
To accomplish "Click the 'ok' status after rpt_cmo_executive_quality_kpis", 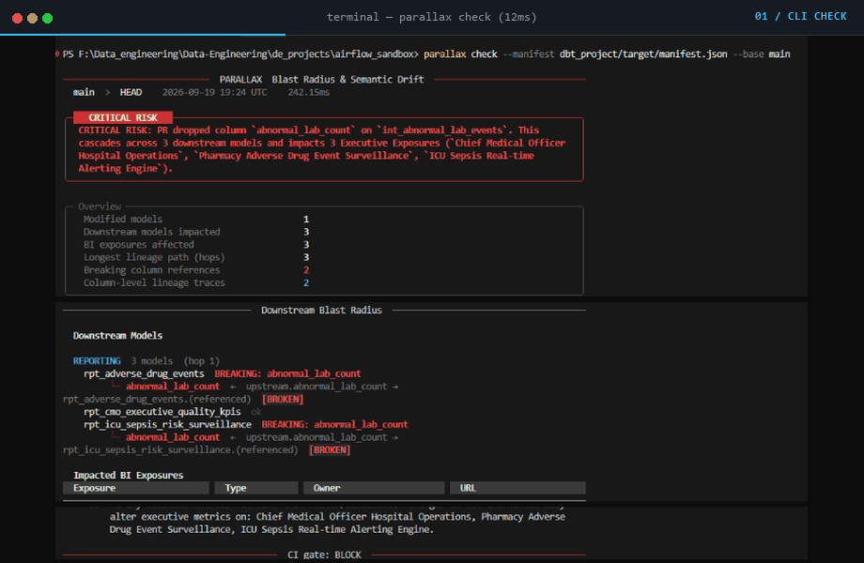I will [256, 412].
